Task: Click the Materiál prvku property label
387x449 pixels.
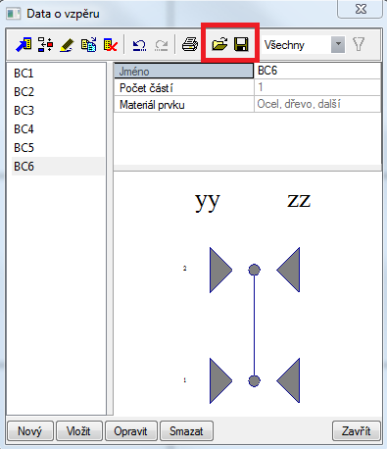Action: click(183, 105)
